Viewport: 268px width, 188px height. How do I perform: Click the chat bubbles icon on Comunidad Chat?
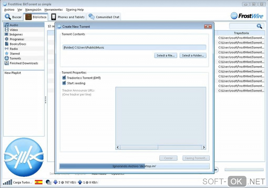[x=91, y=17]
